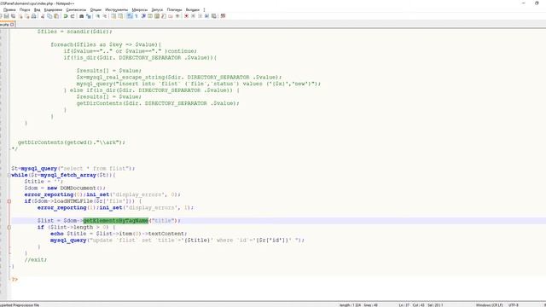Screen dimensions: 546x307
Task: Click the Stop macro recording icon
Action: 194,16
